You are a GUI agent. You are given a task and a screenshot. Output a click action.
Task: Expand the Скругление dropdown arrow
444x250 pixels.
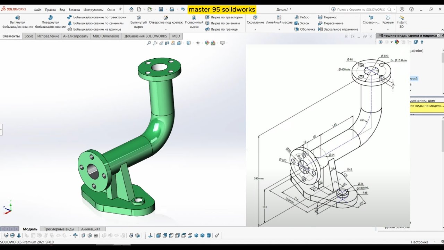[x=255, y=30]
